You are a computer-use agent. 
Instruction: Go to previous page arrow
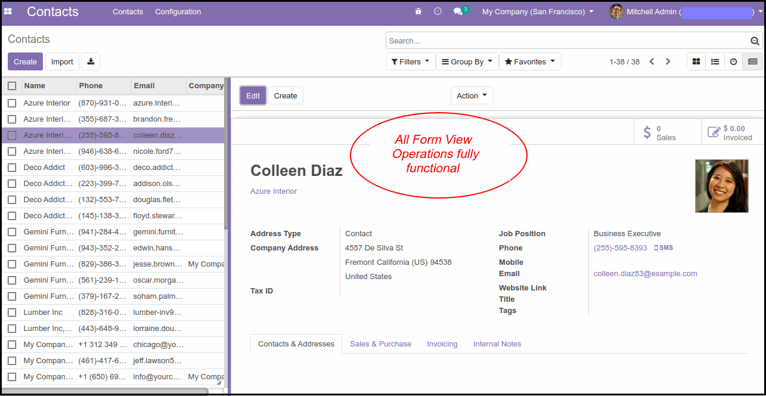click(x=652, y=61)
